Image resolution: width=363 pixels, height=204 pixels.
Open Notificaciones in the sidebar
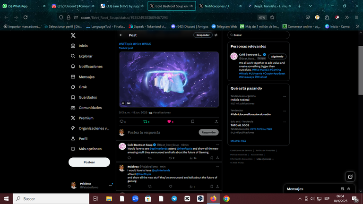click(x=86, y=67)
